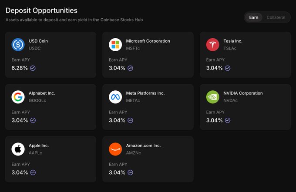The width and height of the screenshot is (296, 192).
Task: Click the Earn APY label on Amazon card
Action: (x=118, y=164)
